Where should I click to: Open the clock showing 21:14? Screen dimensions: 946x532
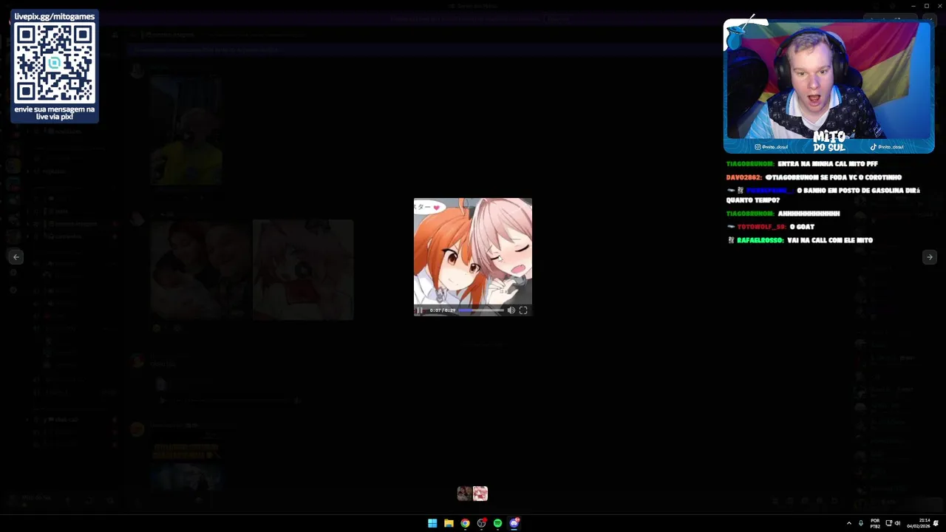coord(919,523)
